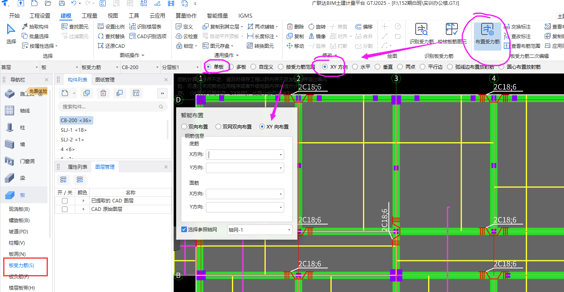The width and height of the screenshot is (564, 292).
Task: Click 搜索构件 search field
Action: tap(113, 106)
